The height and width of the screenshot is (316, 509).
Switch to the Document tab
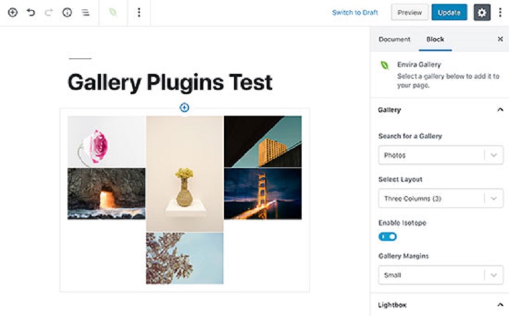394,39
